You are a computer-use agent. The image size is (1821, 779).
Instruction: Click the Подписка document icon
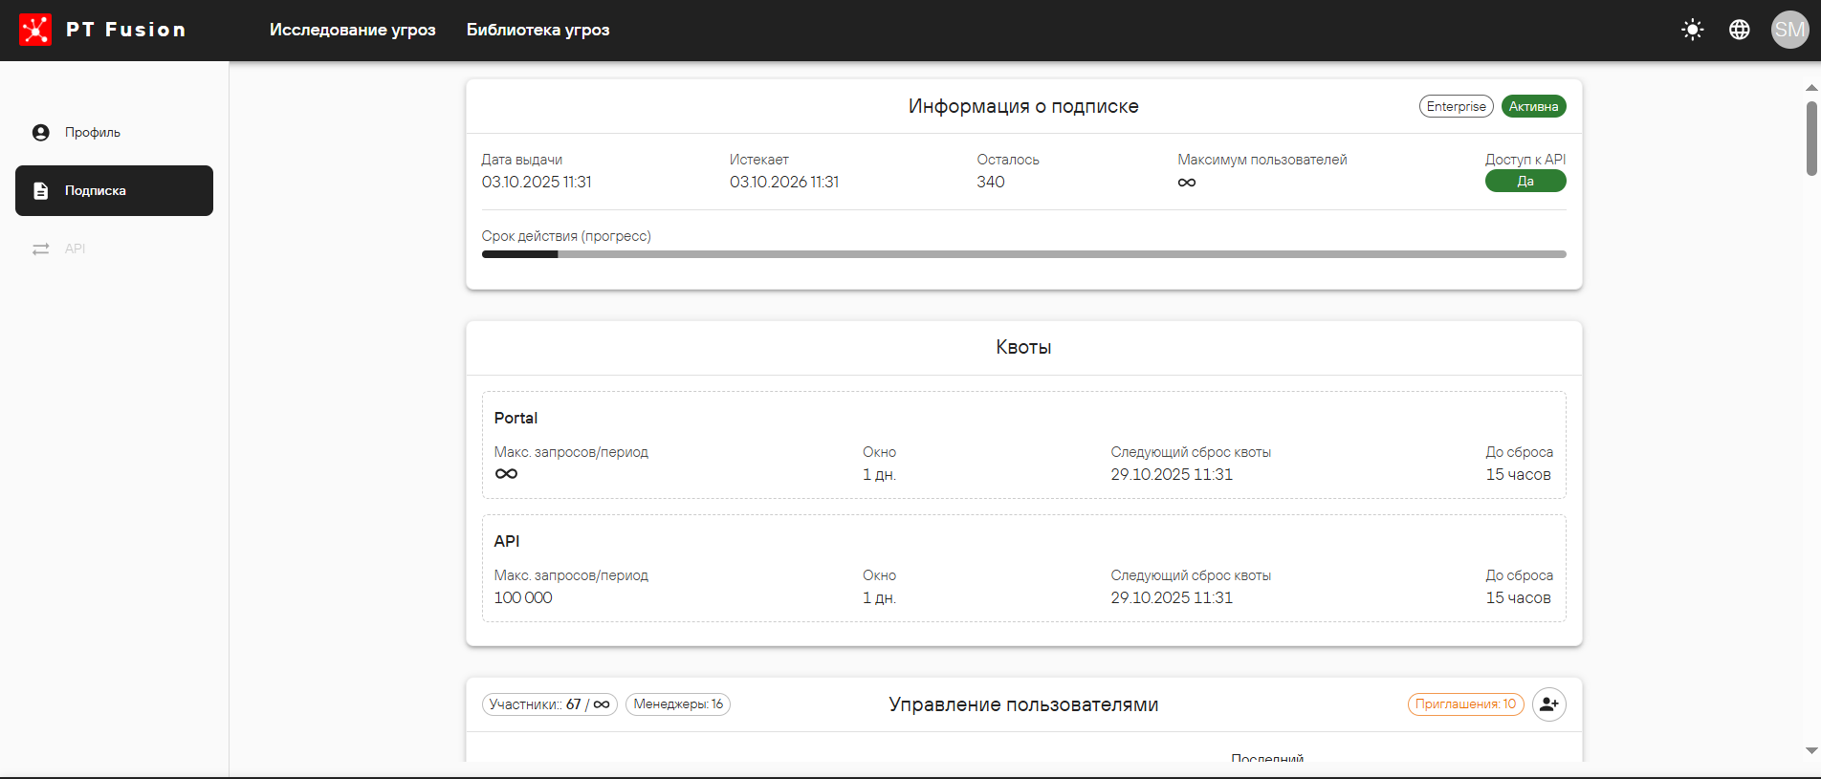point(40,191)
